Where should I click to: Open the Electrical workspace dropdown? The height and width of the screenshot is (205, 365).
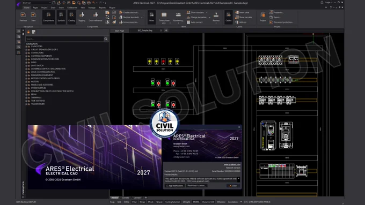pyautogui.click(x=50, y=3)
